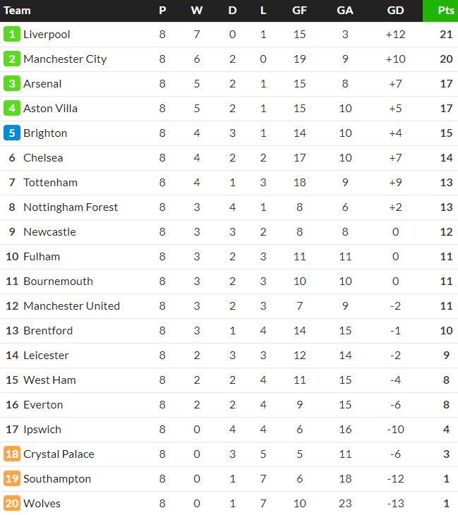Open the Tottenham team link
Viewport: 458px width, 515px height.
(50, 182)
